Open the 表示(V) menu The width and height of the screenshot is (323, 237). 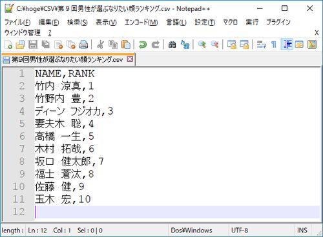pyautogui.click(x=106, y=22)
